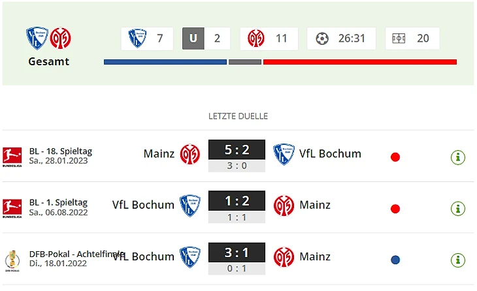Select the 5 : 2 score box

coord(237,149)
